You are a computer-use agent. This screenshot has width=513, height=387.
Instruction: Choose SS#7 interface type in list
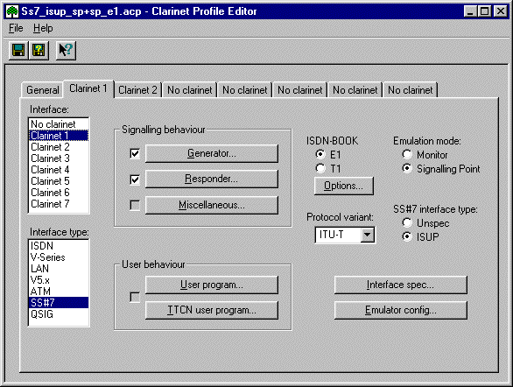59,303
